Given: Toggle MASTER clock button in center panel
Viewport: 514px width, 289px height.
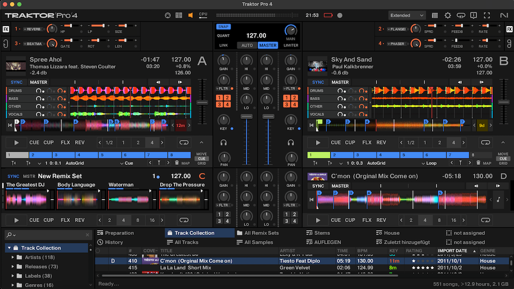Looking at the screenshot, I should coord(268,45).
